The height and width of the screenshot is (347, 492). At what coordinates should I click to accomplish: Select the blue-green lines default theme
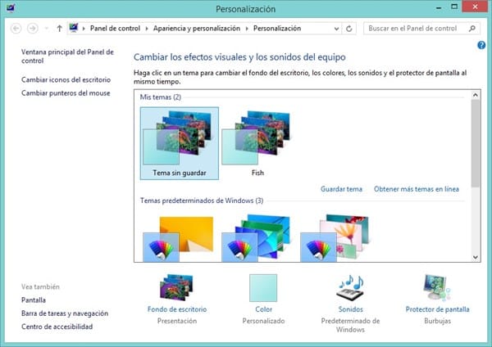257,238
